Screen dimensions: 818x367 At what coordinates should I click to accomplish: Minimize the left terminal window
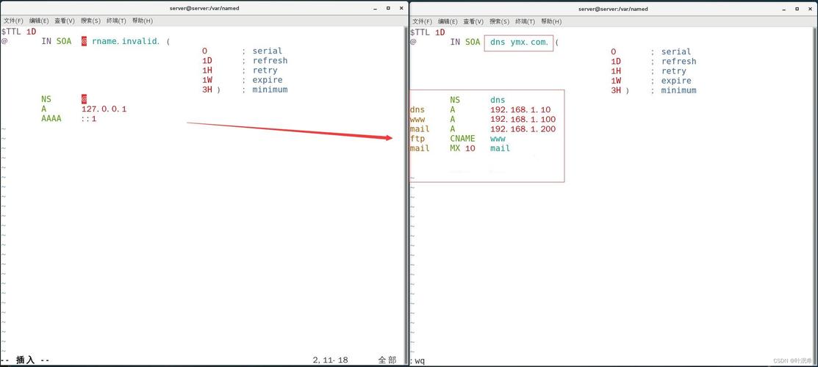376,8
